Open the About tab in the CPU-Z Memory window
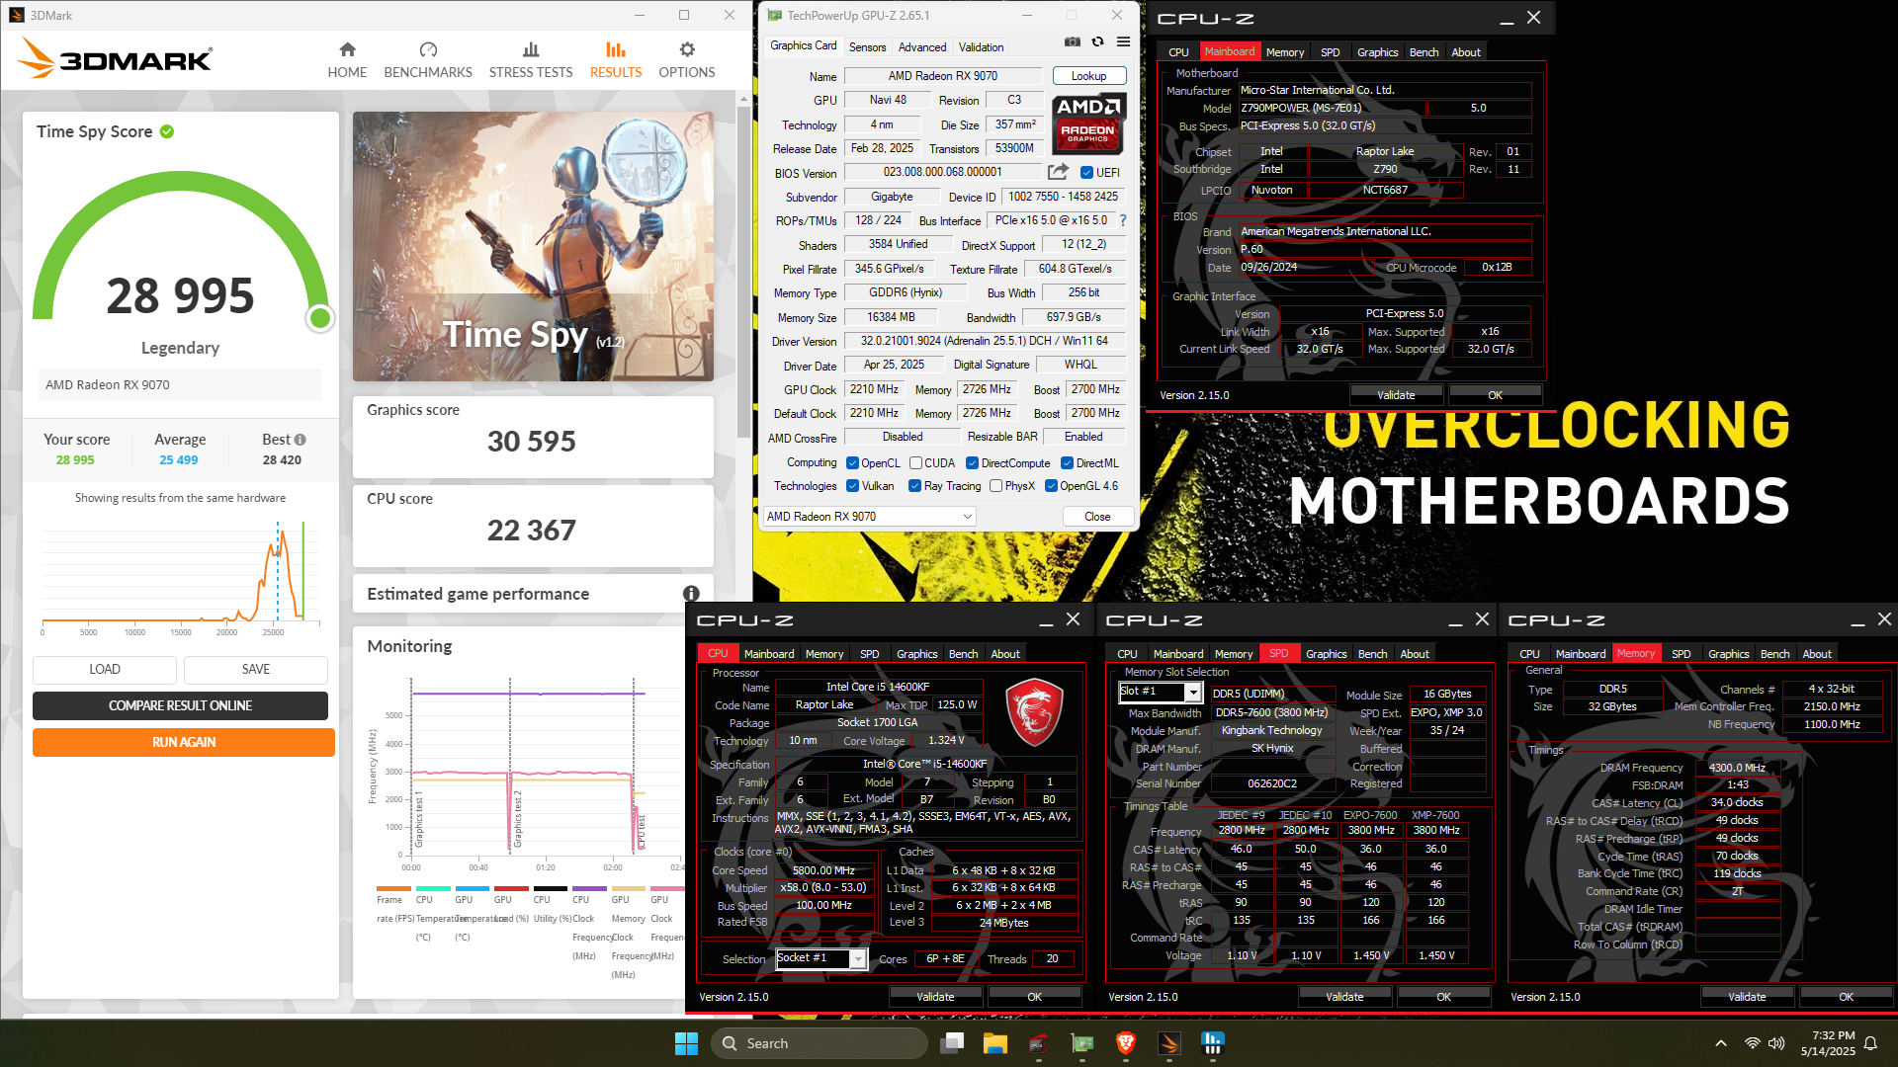1898x1067 pixels. tap(1816, 654)
